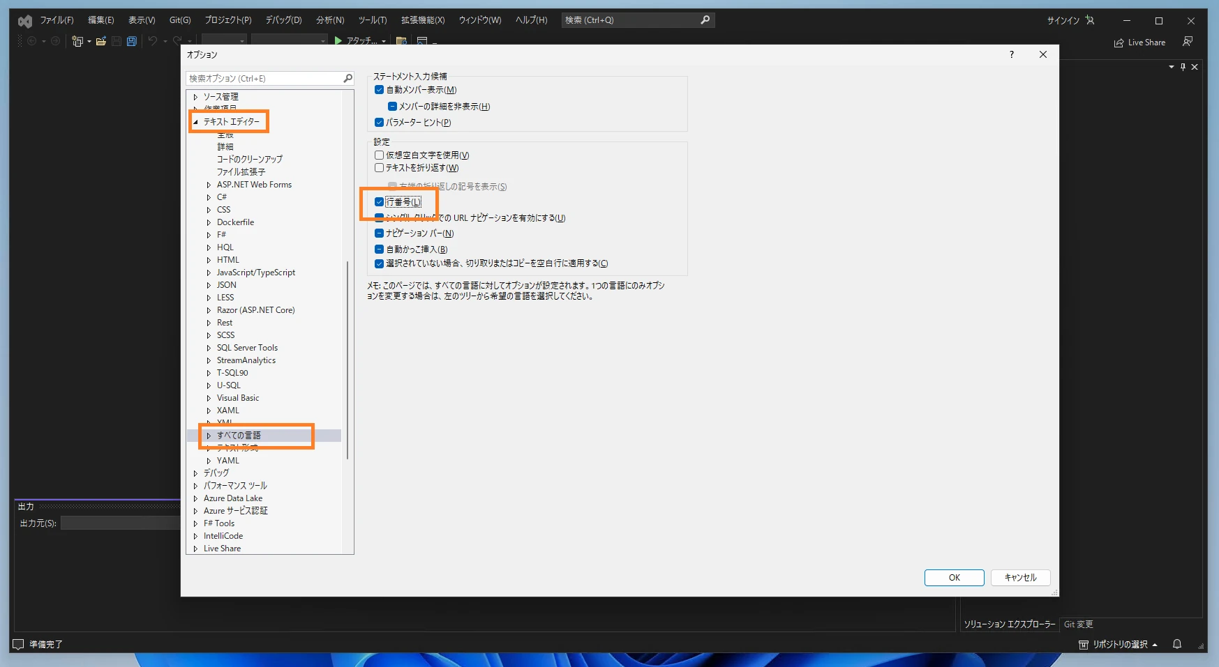
Task: Click the Live Share toolbar button
Action: [1140, 43]
